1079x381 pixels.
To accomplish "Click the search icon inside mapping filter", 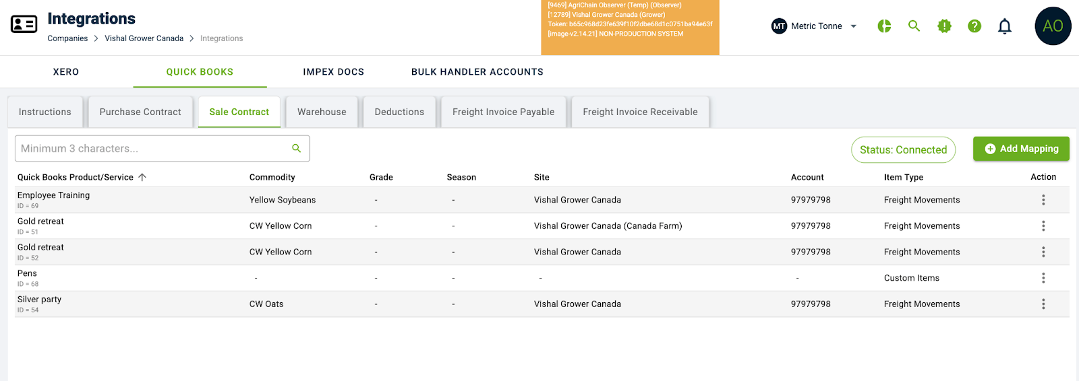I will click(x=296, y=148).
